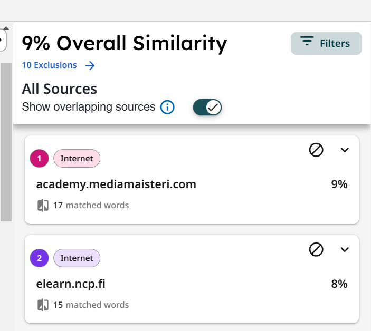This screenshot has width=371, height=331.
Task: Click the filter lines icon on the Filters button
Action: (x=307, y=41)
